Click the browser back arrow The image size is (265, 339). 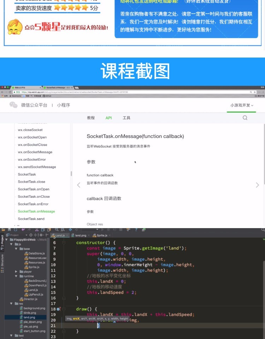point(2,92)
